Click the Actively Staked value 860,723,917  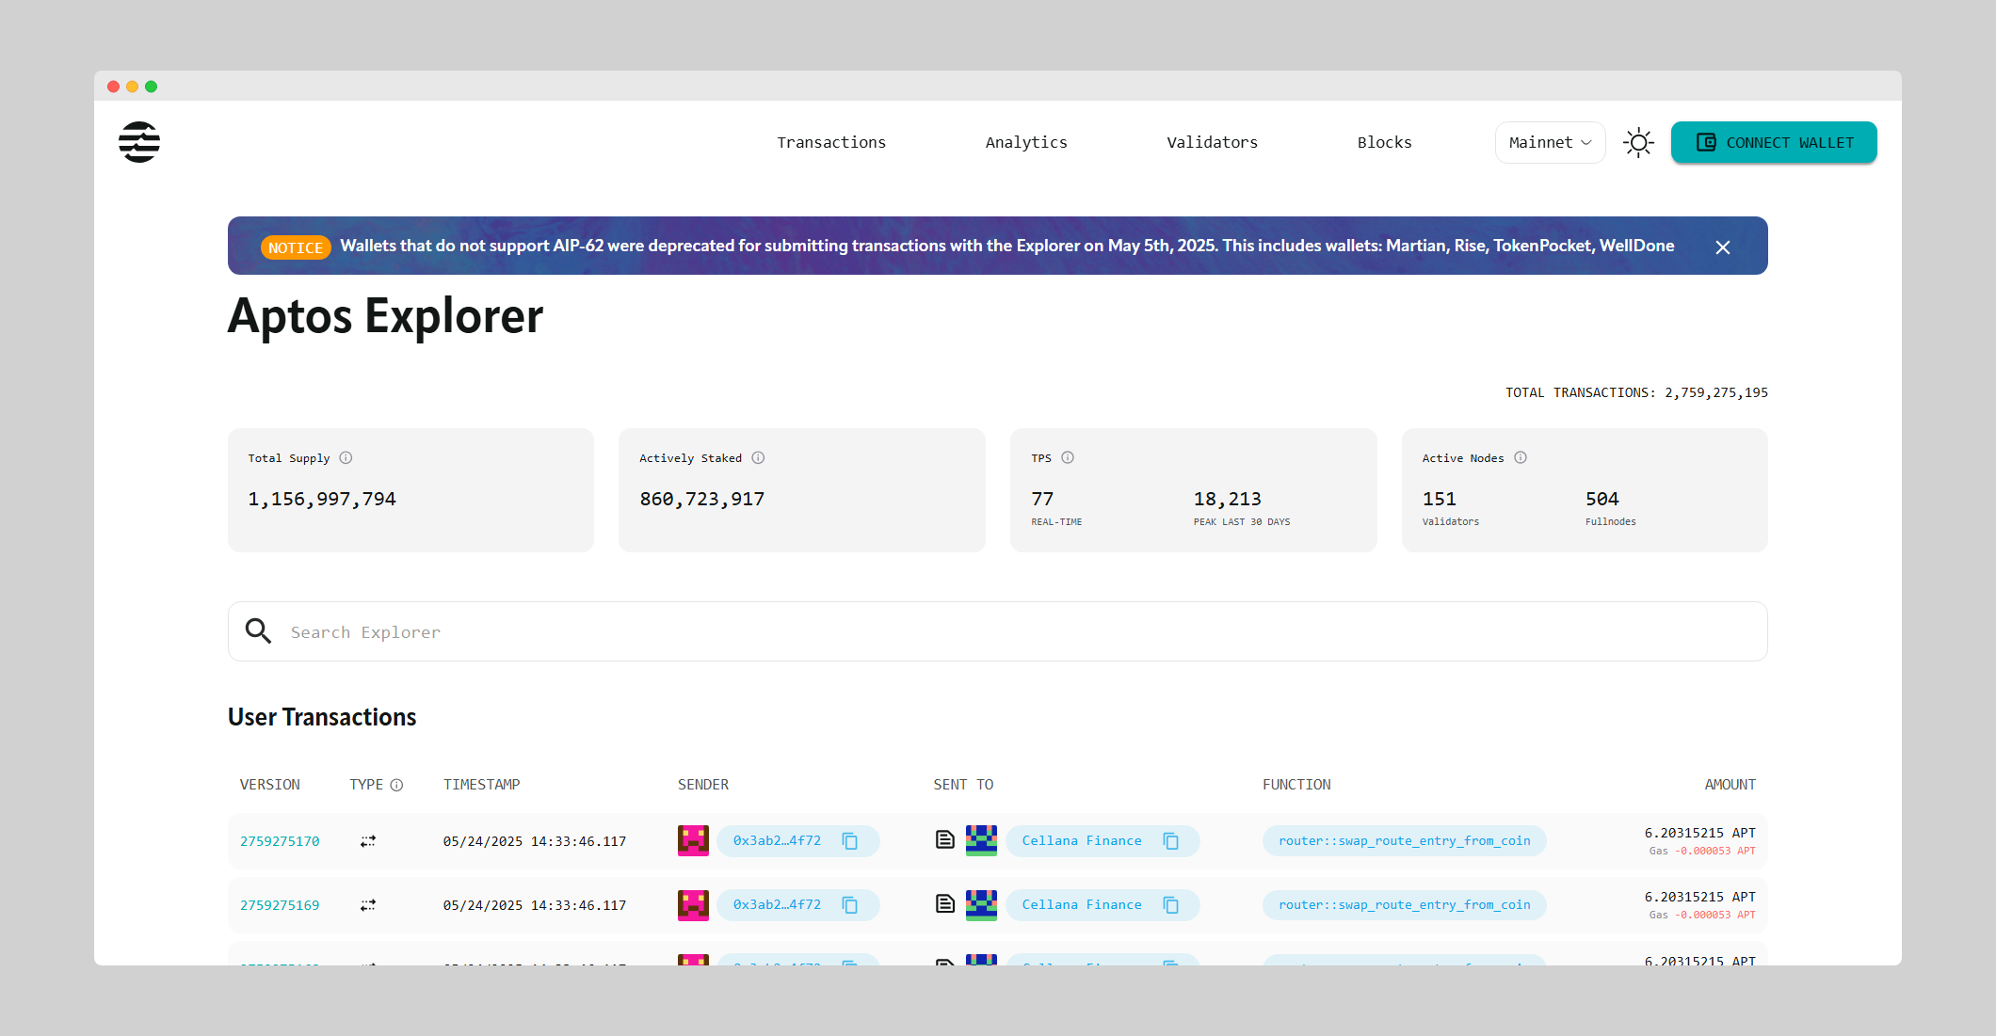point(702,500)
